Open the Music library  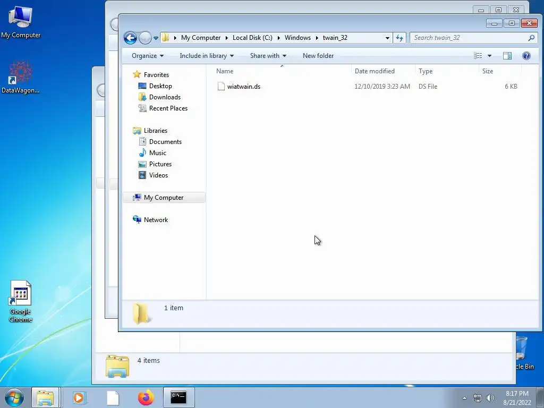click(157, 153)
